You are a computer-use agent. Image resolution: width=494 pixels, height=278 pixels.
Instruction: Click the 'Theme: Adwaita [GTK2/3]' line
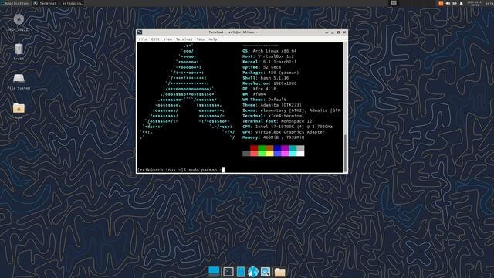pyautogui.click(x=272, y=105)
